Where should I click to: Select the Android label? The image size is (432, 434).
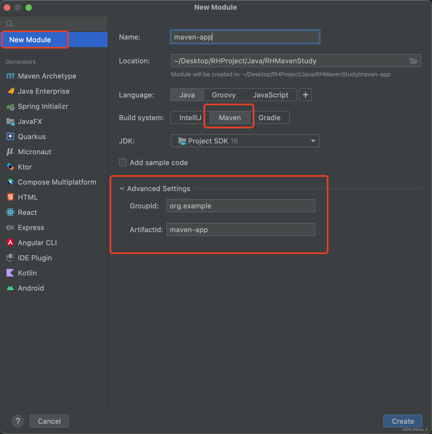31,288
